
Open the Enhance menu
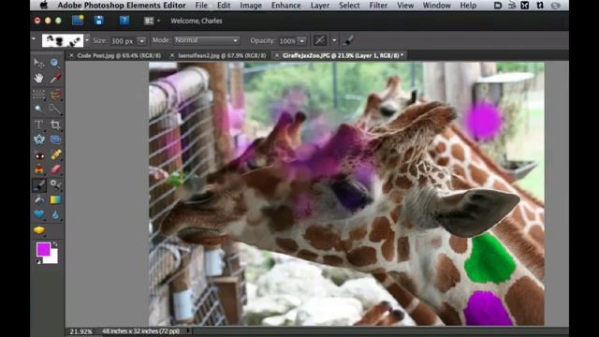click(286, 6)
